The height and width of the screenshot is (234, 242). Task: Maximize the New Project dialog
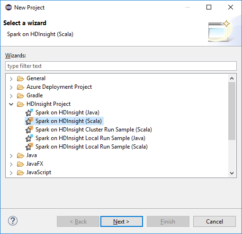[209, 7]
